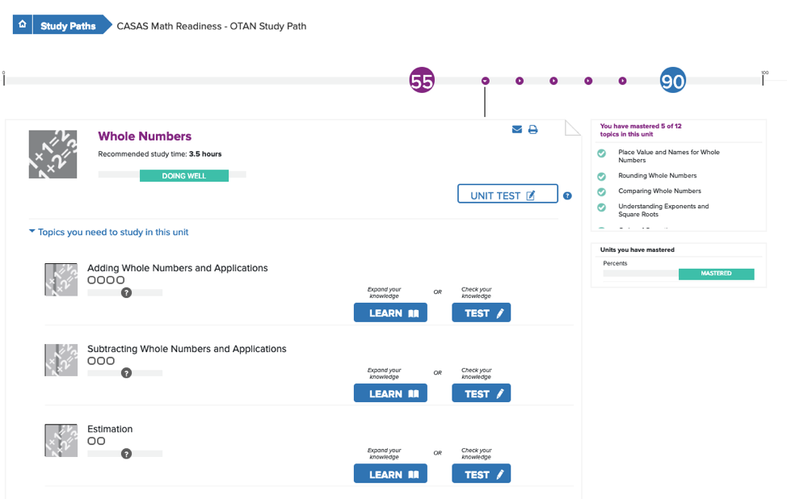Click checkmark beside Comparing Whole Numbers
The width and height of the screenshot is (787, 499).
point(601,191)
